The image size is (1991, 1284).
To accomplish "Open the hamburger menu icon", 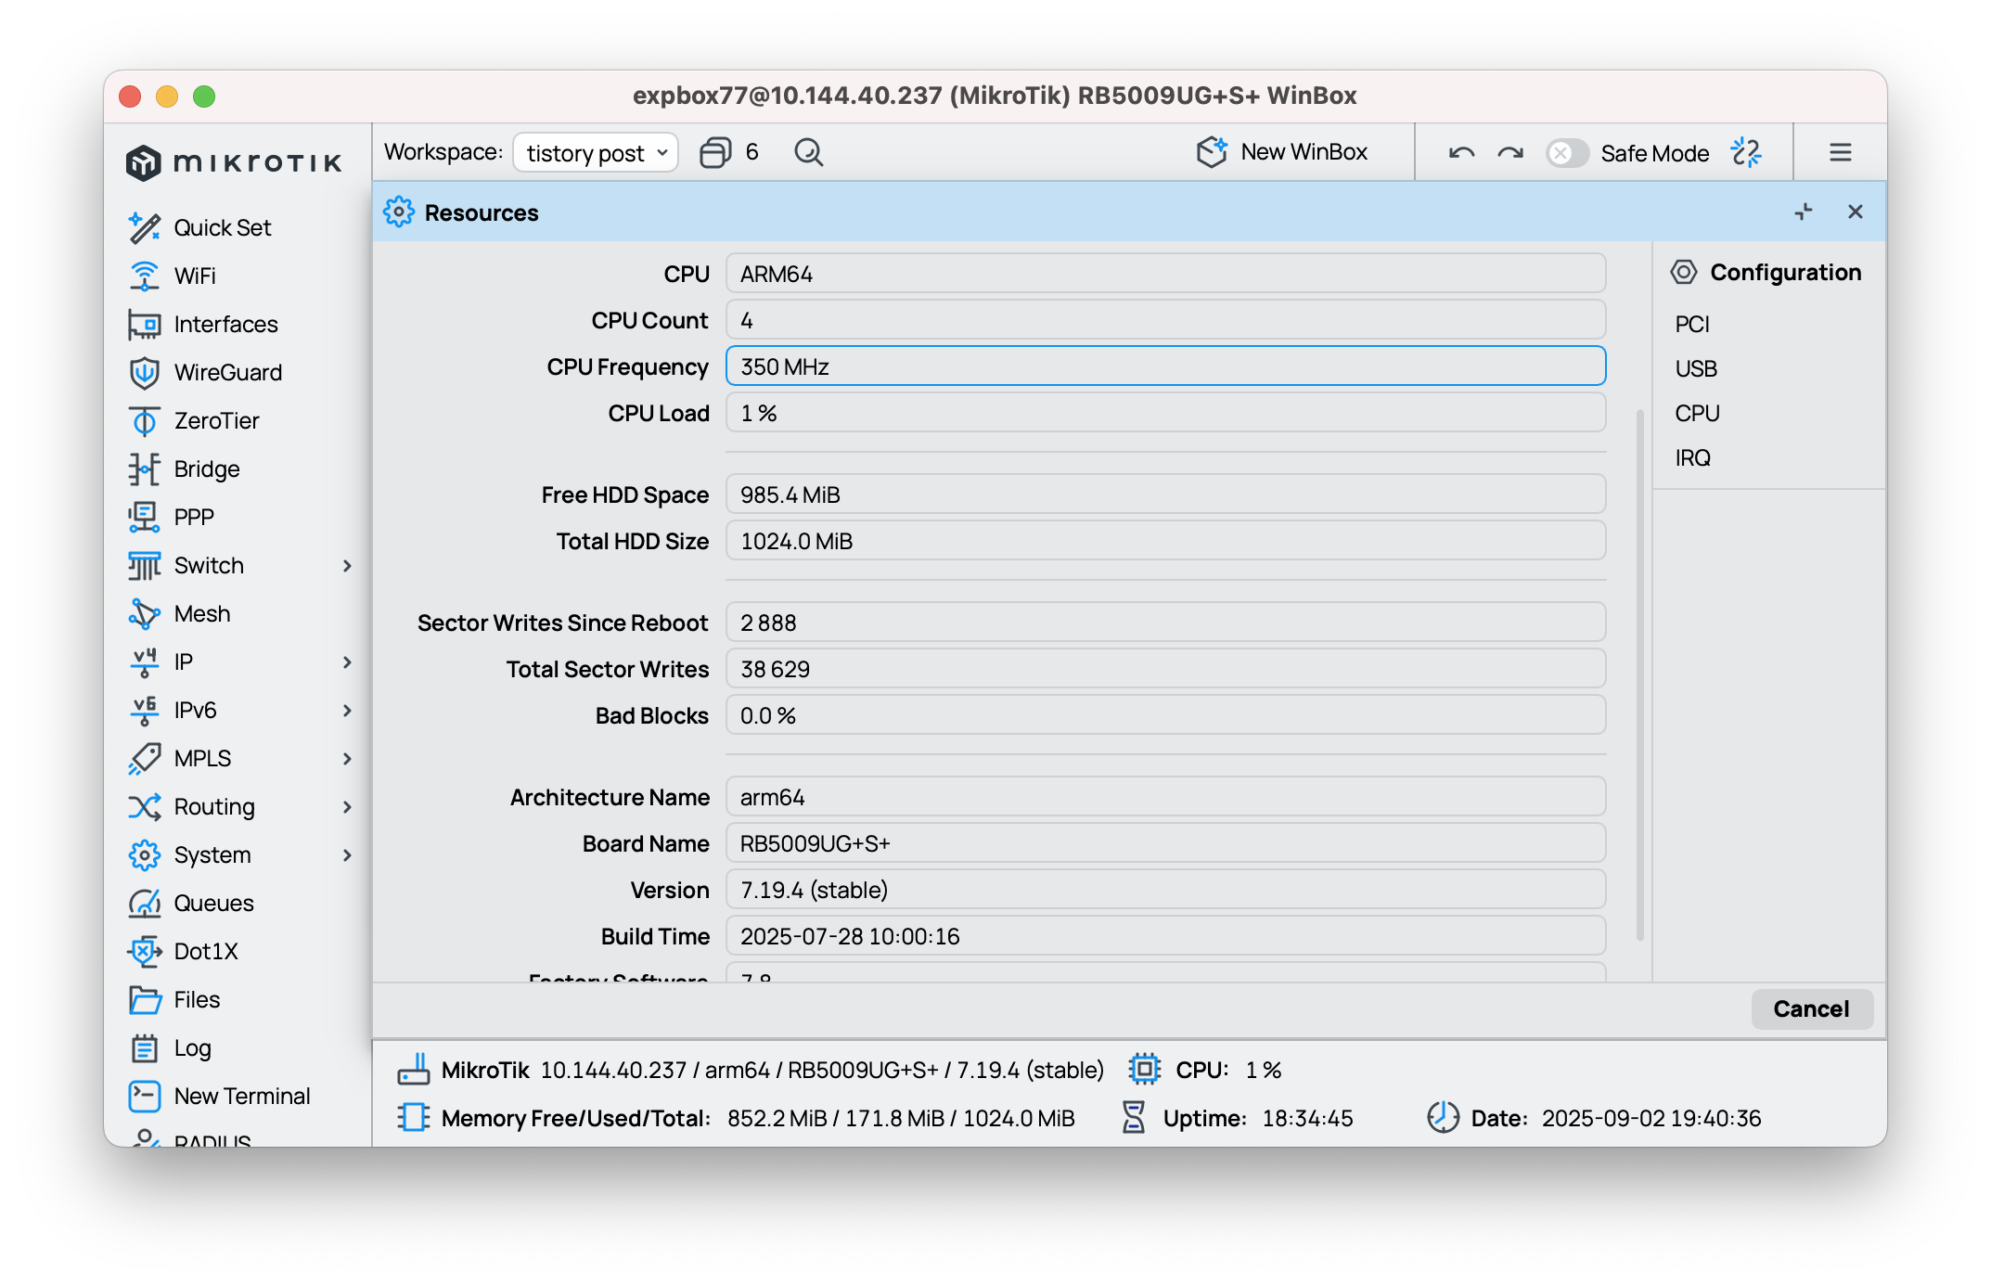I will point(1841,152).
